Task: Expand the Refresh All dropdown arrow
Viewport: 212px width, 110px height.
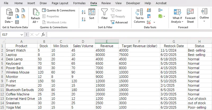Action: (37, 22)
